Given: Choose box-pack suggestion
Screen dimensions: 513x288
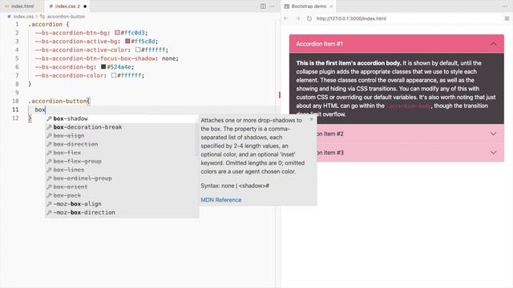Looking at the screenshot, I should click(x=122, y=195).
